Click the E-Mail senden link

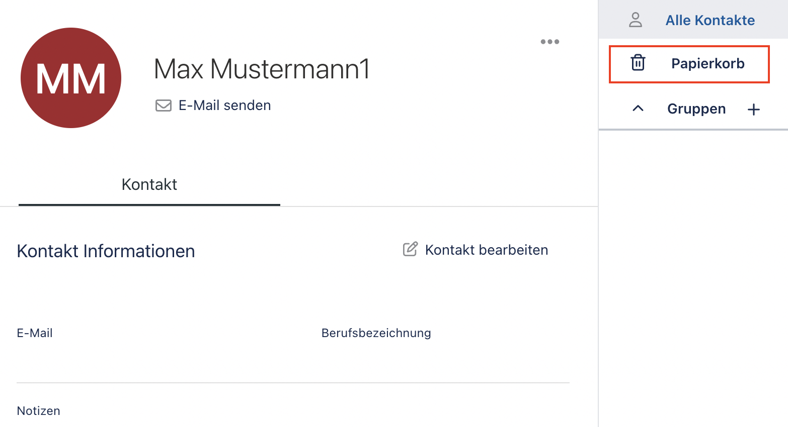pos(224,105)
